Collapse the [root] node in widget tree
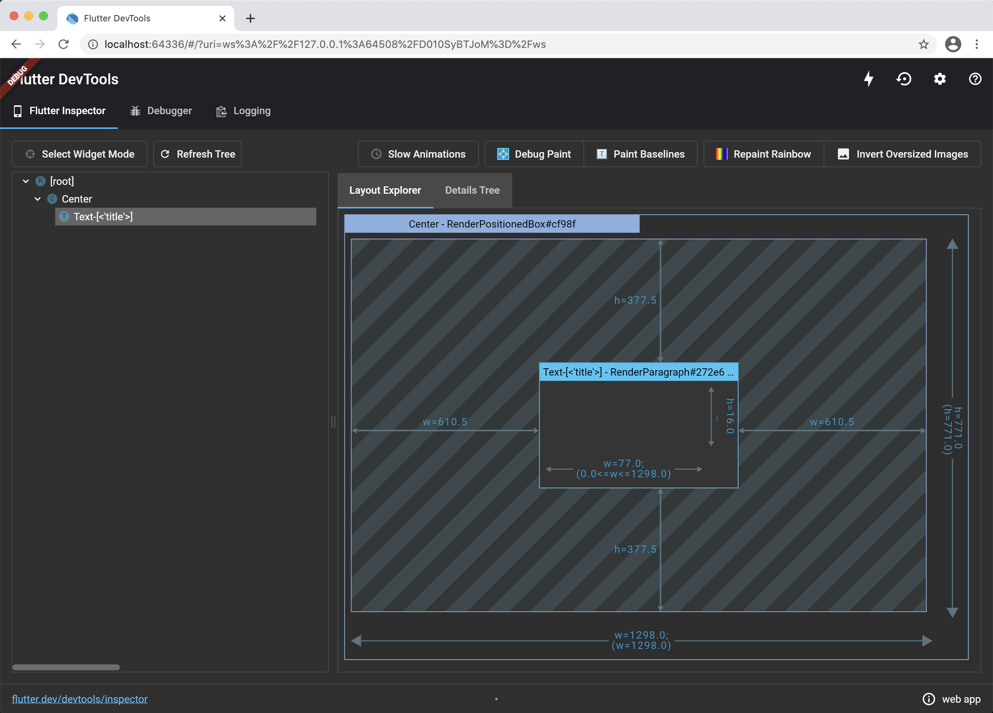Screen dimensions: 993x713 pyautogui.click(x=25, y=181)
